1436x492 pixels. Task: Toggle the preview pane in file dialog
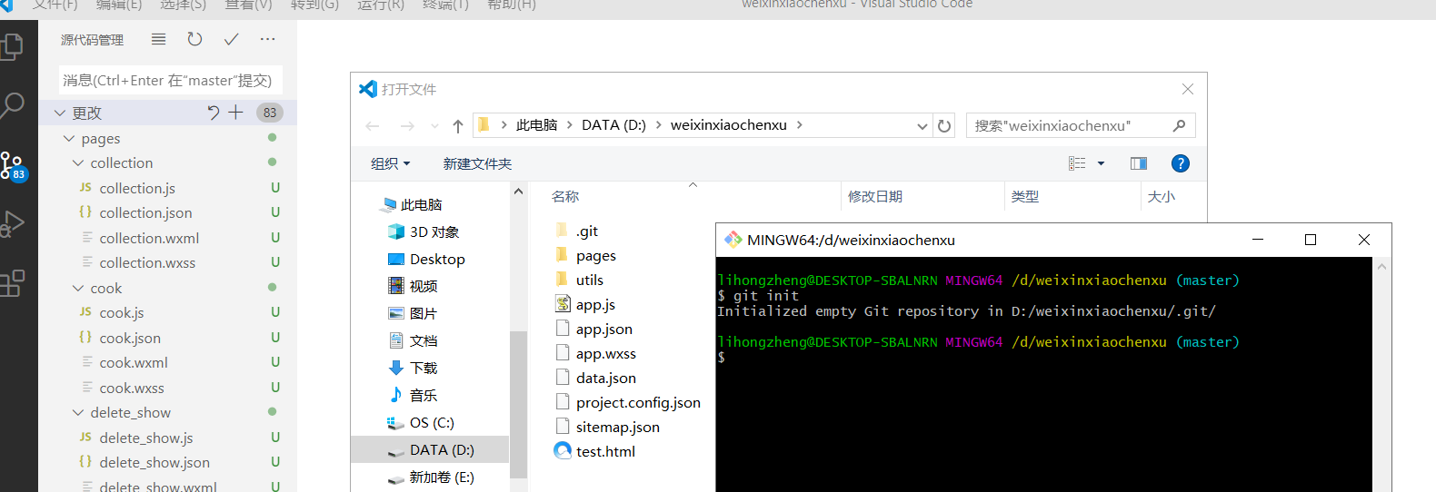1138,163
